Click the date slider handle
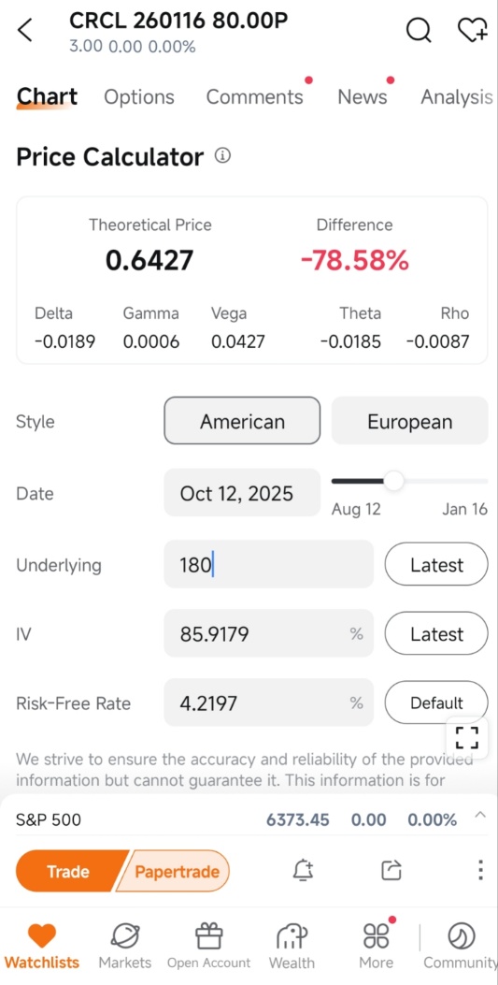The image size is (498, 985). (393, 481)
